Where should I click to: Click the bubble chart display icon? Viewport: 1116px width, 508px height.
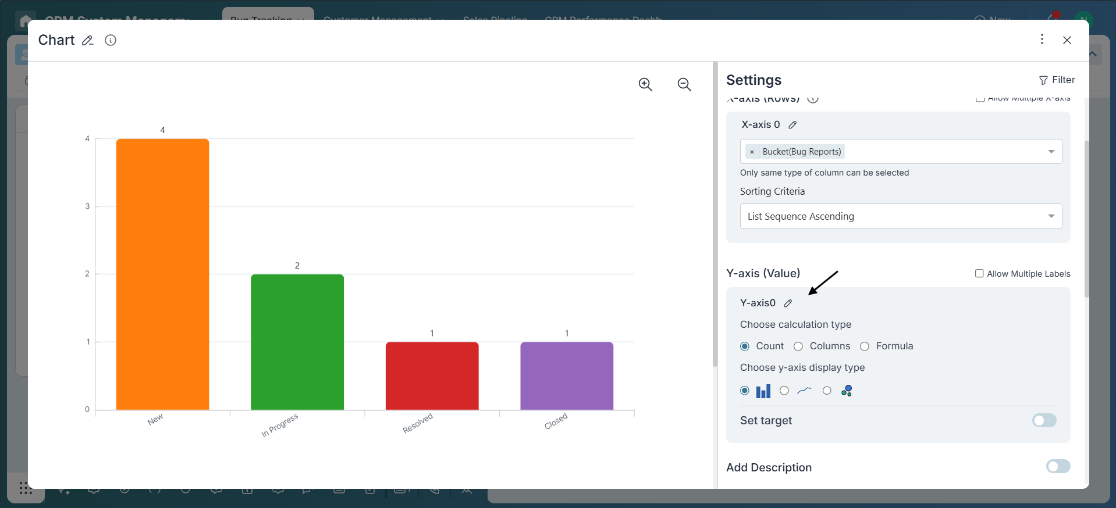pyautogui.click(x=847, y=391)
